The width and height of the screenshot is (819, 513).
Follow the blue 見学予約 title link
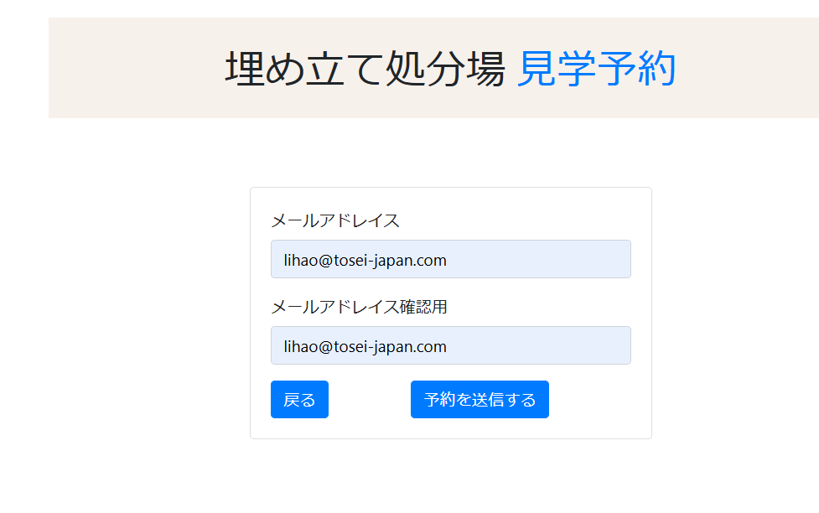596,69
